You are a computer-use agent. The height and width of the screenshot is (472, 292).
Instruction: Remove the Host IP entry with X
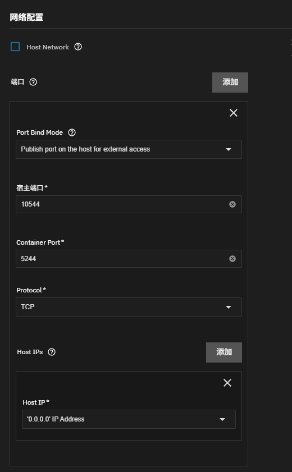(227, 383)
